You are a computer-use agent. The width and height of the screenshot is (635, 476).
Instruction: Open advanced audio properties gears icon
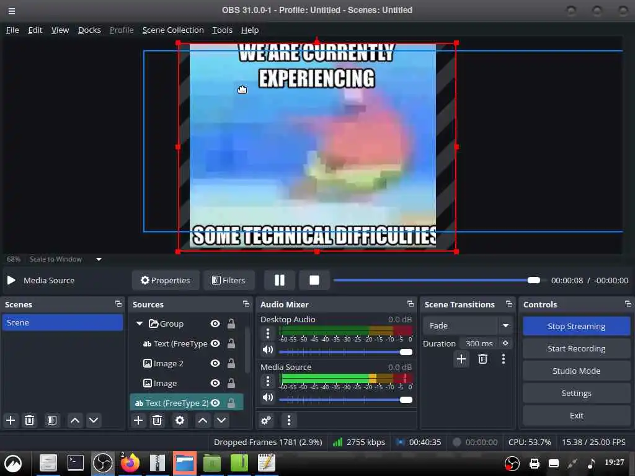[x=266, y=420]
